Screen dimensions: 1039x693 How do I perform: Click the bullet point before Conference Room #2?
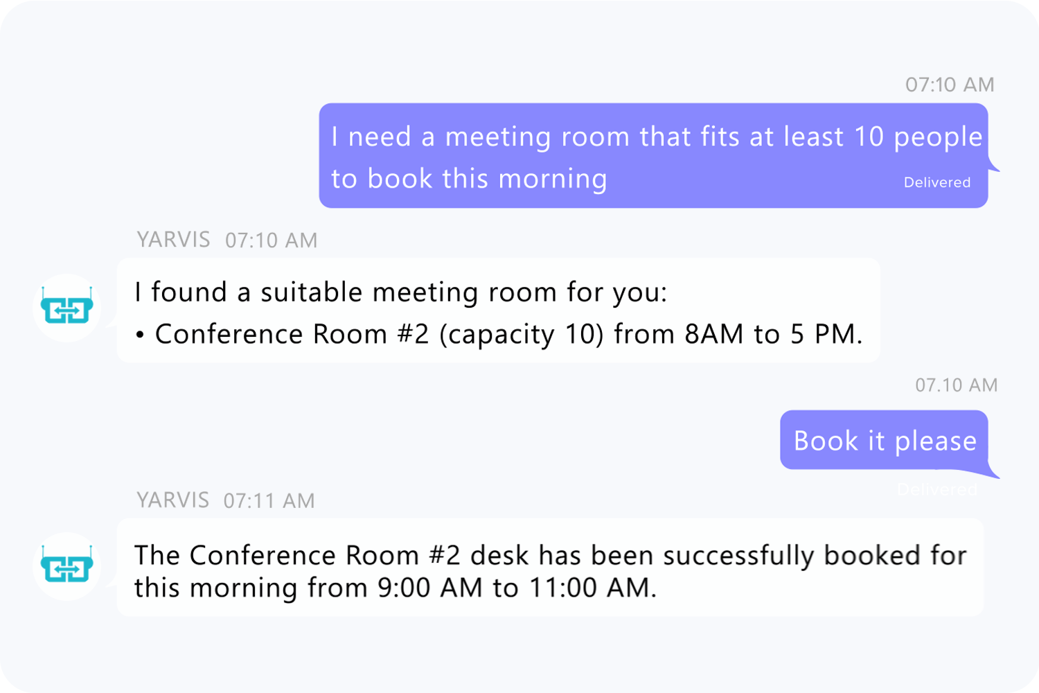140,336
